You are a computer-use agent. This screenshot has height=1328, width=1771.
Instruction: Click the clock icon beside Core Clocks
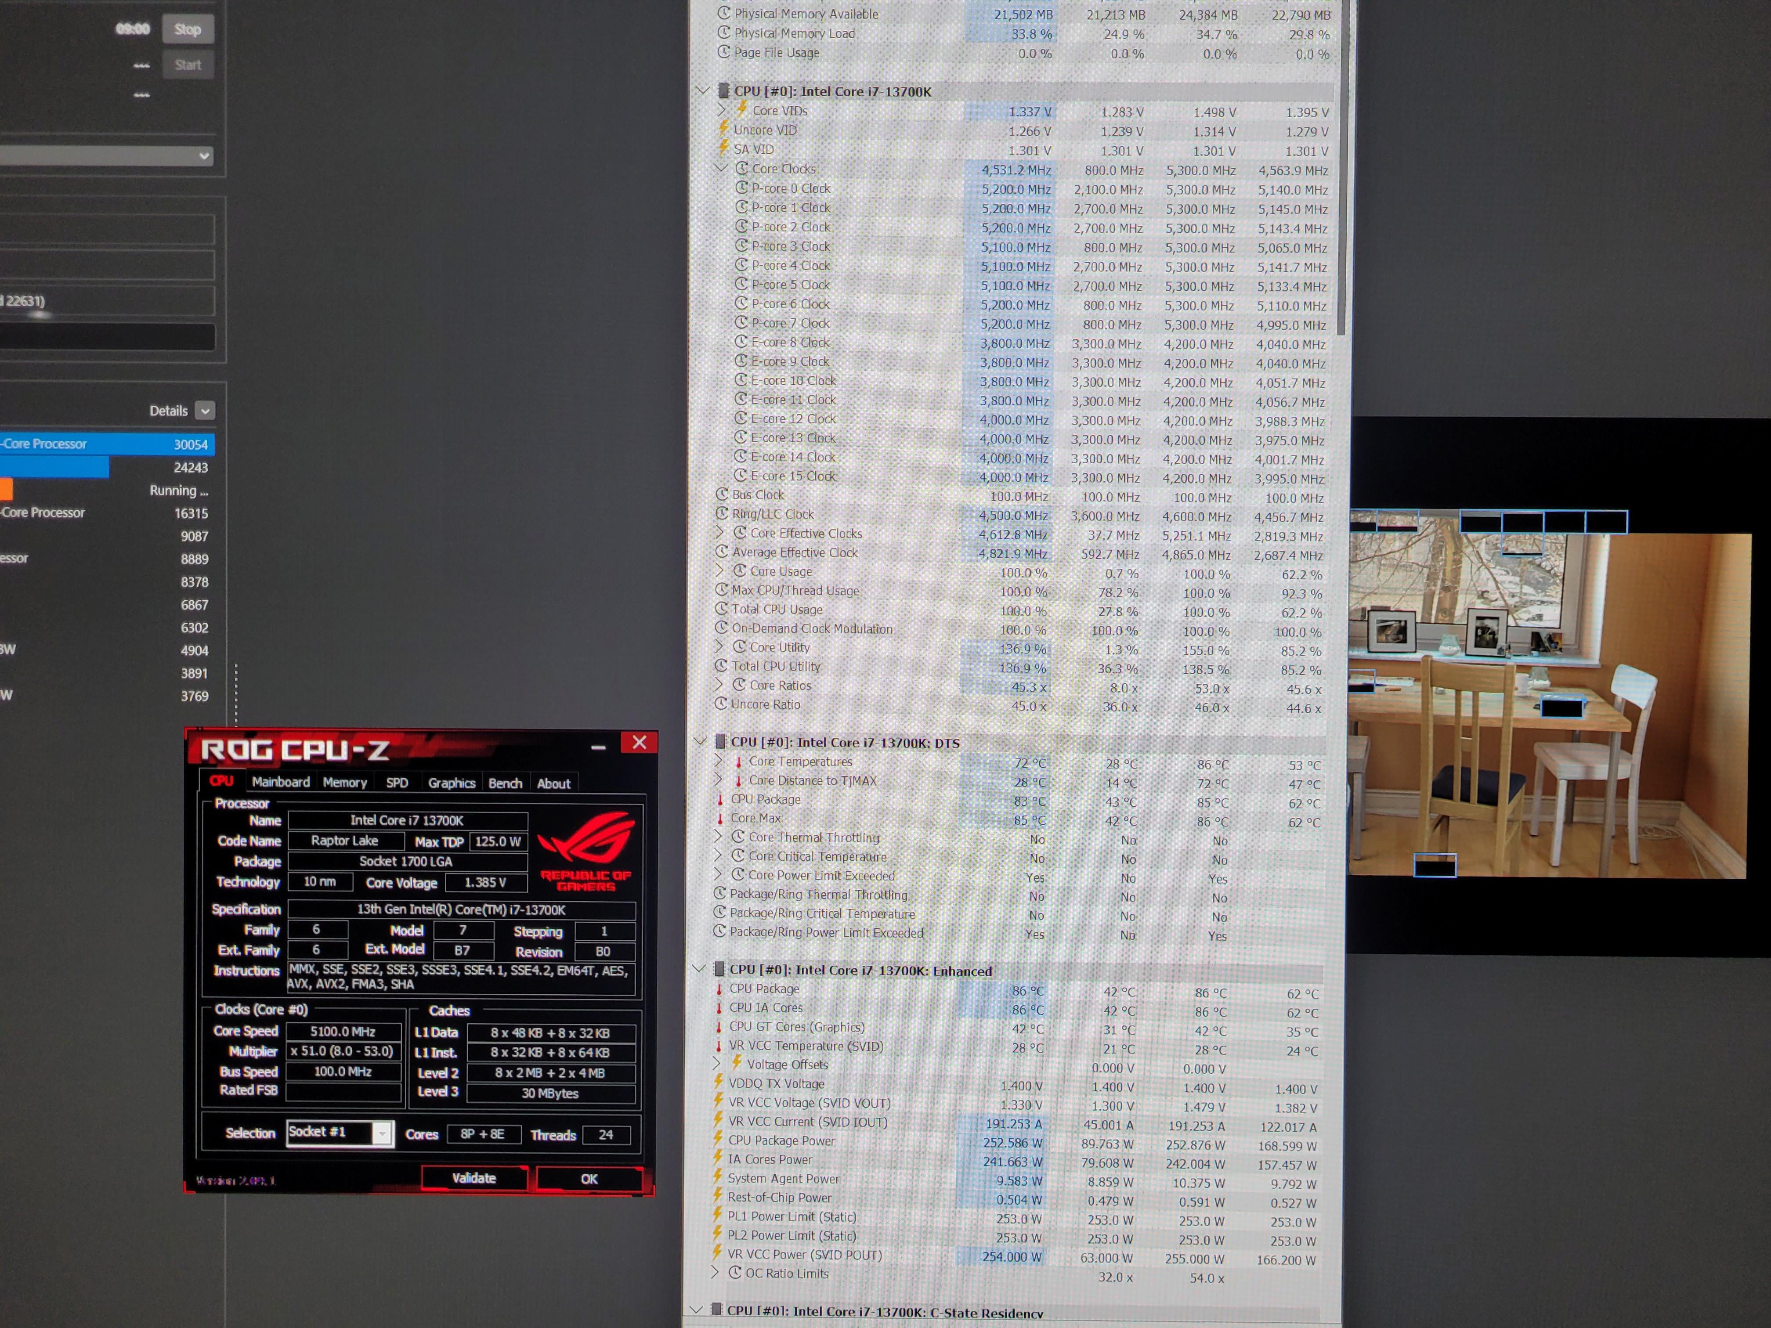742,168
